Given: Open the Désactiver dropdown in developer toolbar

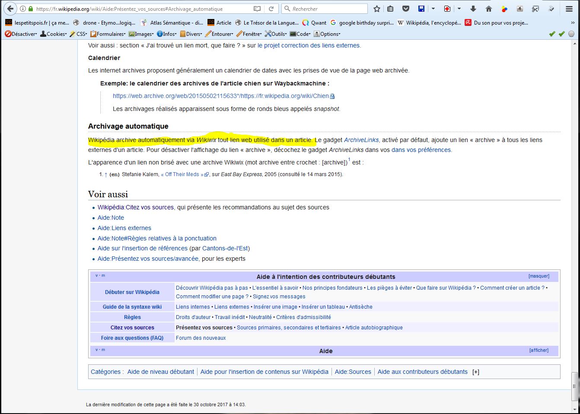Looking at the screenshot, I should pyautogui.click(x=21, y=34).
